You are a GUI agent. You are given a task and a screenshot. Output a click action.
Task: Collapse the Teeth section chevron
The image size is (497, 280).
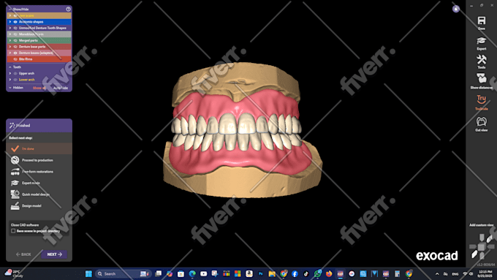[x=10, y=67]
